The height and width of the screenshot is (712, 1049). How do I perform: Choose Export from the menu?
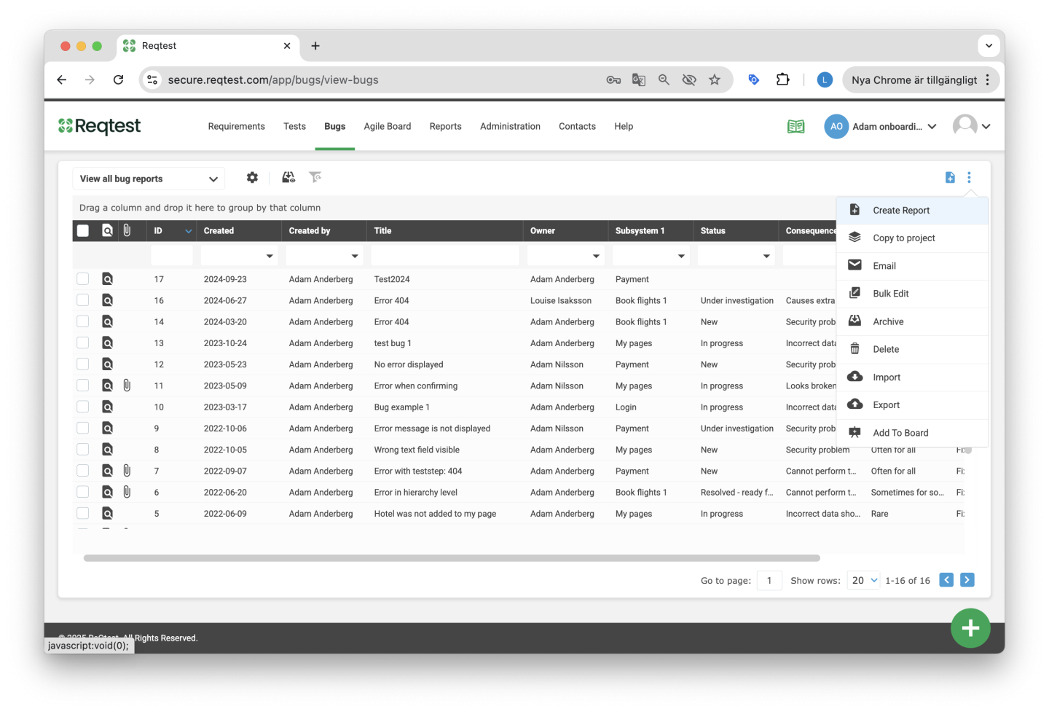pos(912,405)
